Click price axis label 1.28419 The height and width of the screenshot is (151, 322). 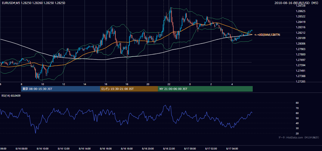[x=301, y=22]
